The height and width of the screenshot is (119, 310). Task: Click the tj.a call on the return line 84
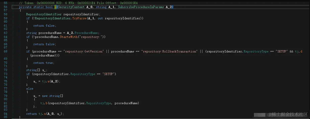(x=42, y=113)
